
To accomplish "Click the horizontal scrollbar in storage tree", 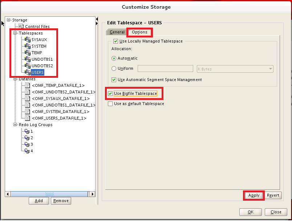I will 50,194.
